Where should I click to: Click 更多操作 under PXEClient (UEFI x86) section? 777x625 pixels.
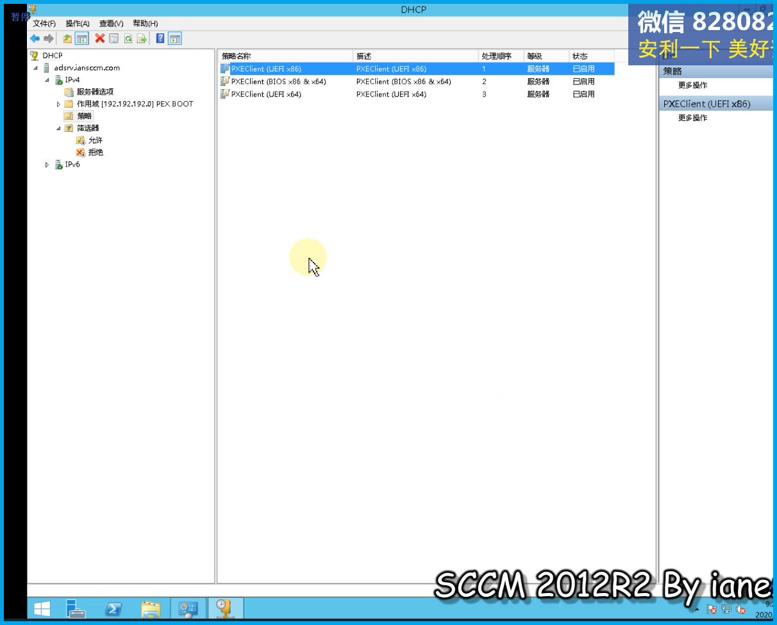click(692, 118)
